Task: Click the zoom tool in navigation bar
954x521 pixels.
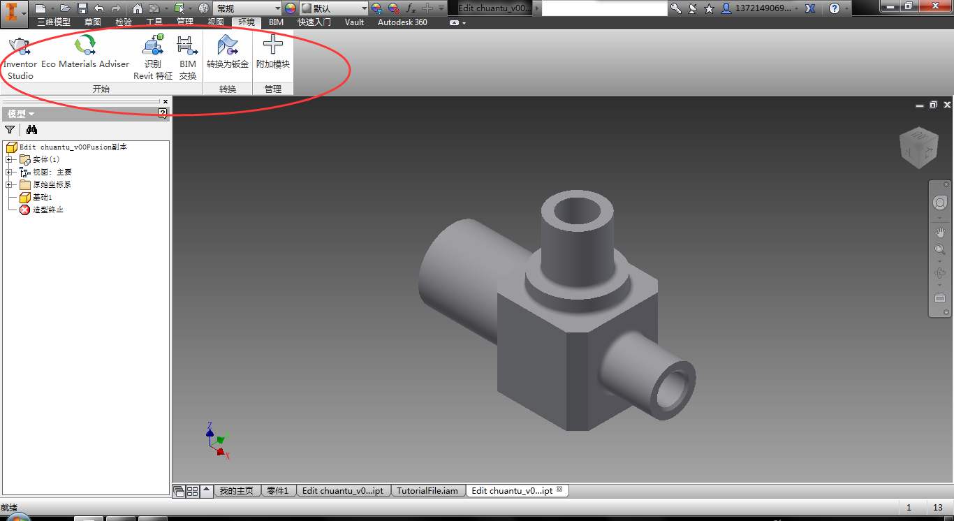Action: point(939,249)
